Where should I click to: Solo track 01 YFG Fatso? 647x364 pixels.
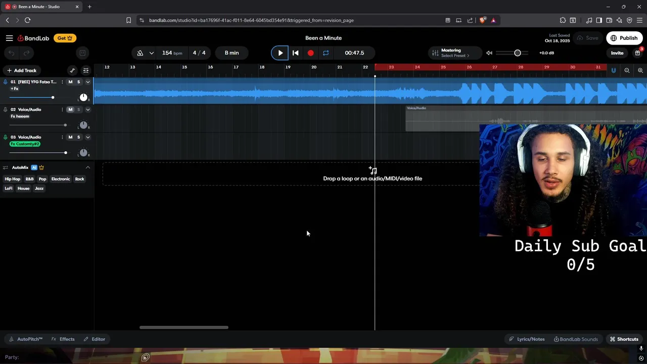pyautogui.click(x=78, y=82)
